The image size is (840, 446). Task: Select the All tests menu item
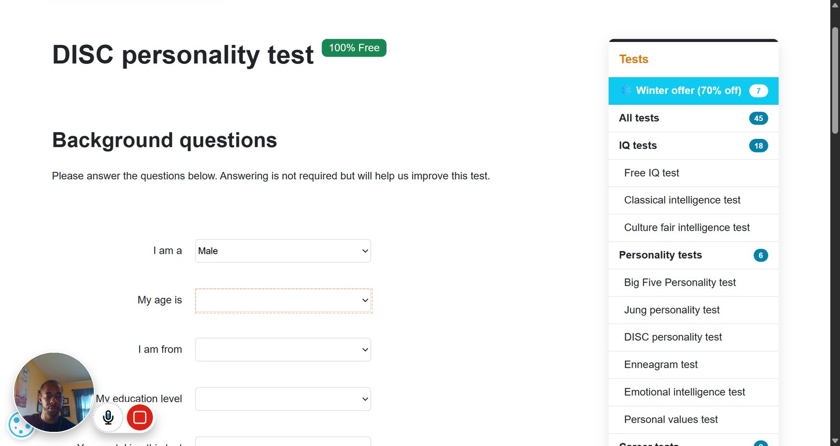coord(693,118)
